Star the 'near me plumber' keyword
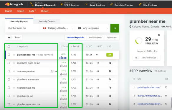This screenshot has width=172, height=110. [x=14, y=71]
